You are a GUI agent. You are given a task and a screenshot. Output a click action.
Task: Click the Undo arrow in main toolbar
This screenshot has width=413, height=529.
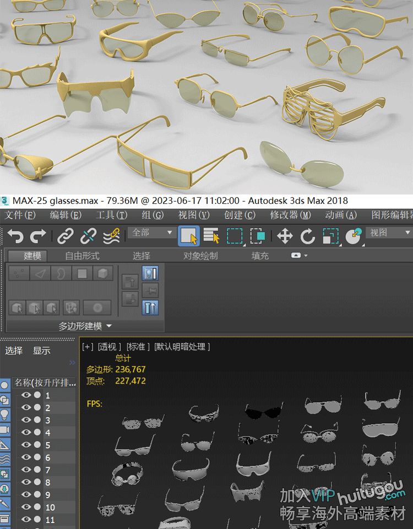pyautogui.click(x=15, y=236)
